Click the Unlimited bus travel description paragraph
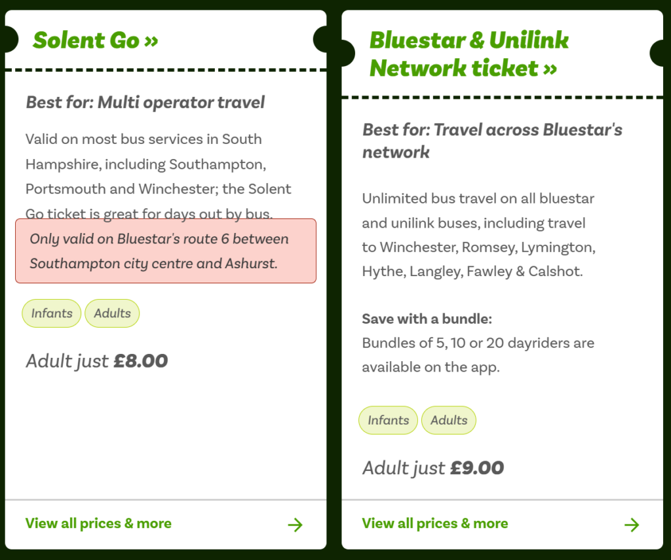Image resolution: width=671 pixels, height=560 pixels. click(x=479, y=235)
